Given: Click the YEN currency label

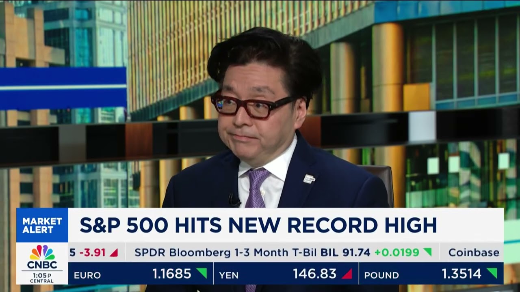Looking at the screenshot, I should pyautogui.click(x=229, y=275).
